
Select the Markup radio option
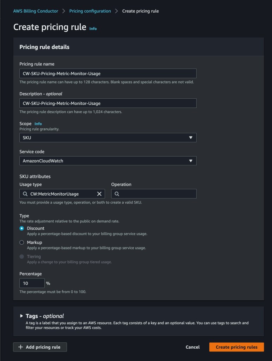(x=22, y=243)
